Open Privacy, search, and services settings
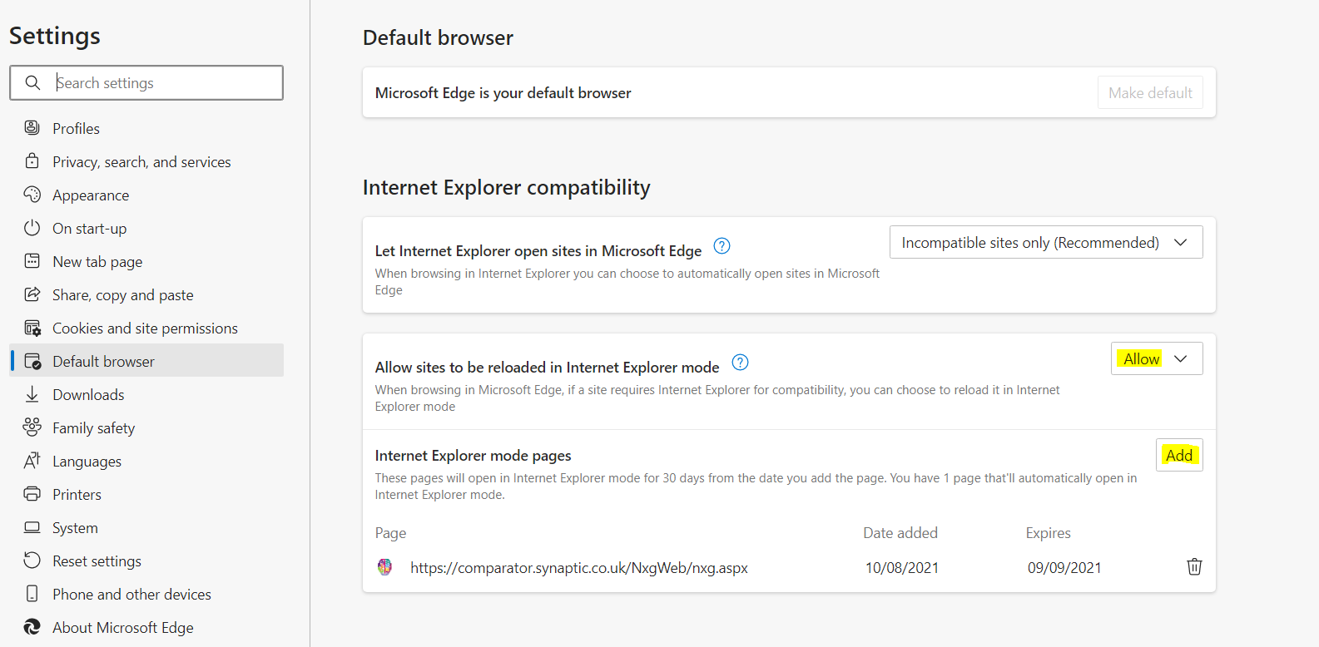This screenshot has height=647, width=1319. [141, 162]
